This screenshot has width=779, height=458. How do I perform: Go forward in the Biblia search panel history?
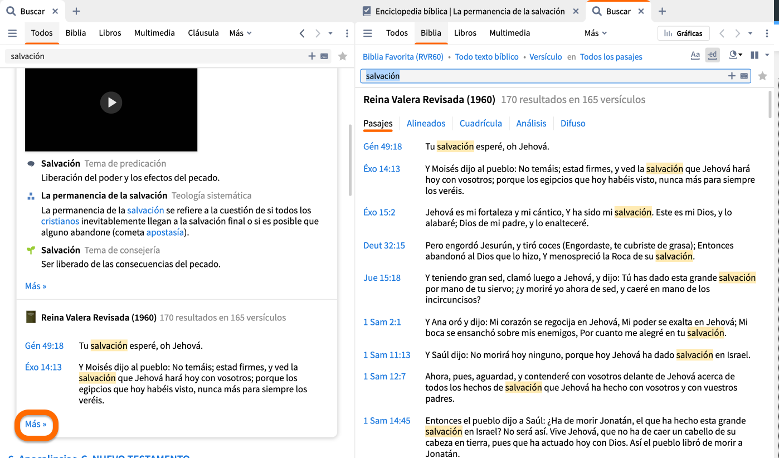737,33
